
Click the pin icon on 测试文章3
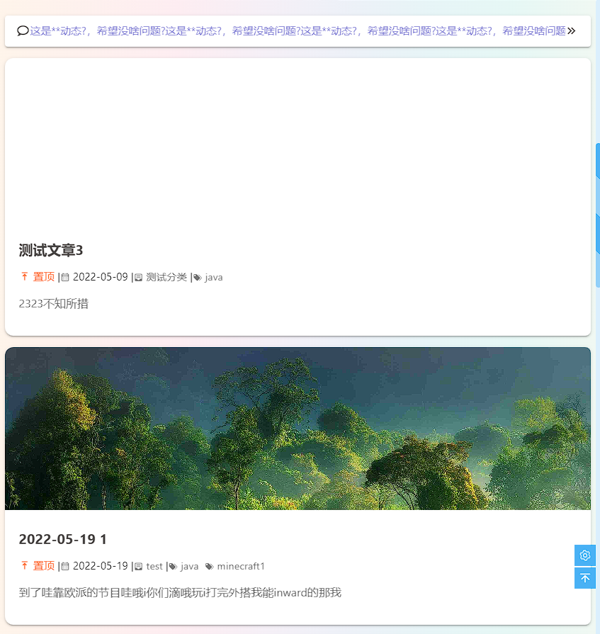[x=25, y=277]
